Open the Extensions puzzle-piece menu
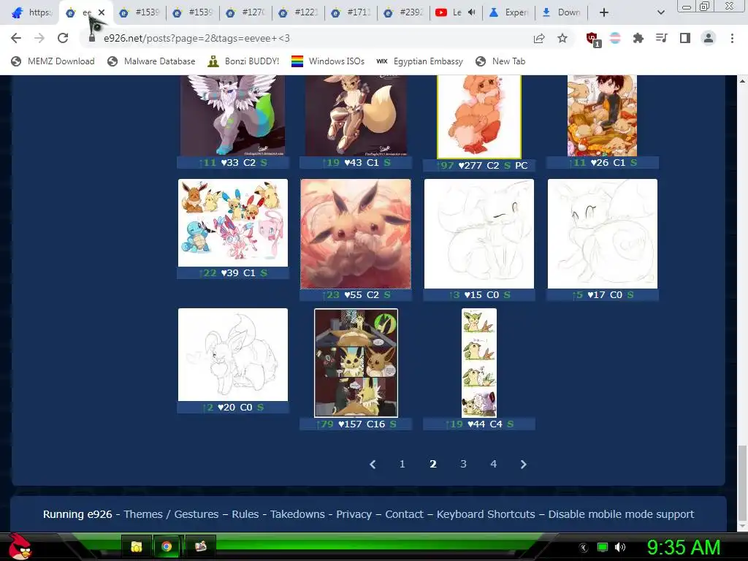Screen dimensions: 748x561 638,38
